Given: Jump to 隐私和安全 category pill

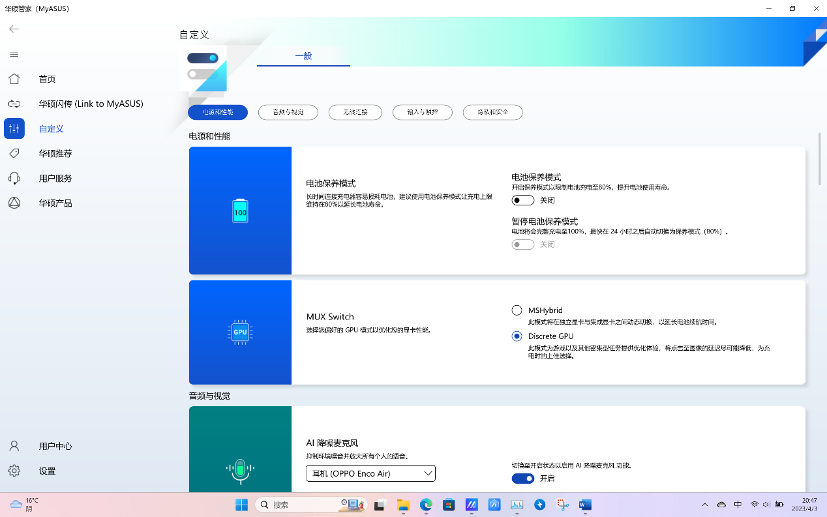Looking at the screenshot, I should (492, 112).
